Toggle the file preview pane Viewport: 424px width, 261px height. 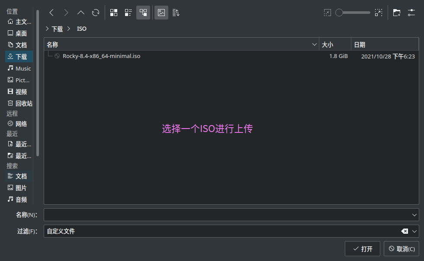coord(161,13)
